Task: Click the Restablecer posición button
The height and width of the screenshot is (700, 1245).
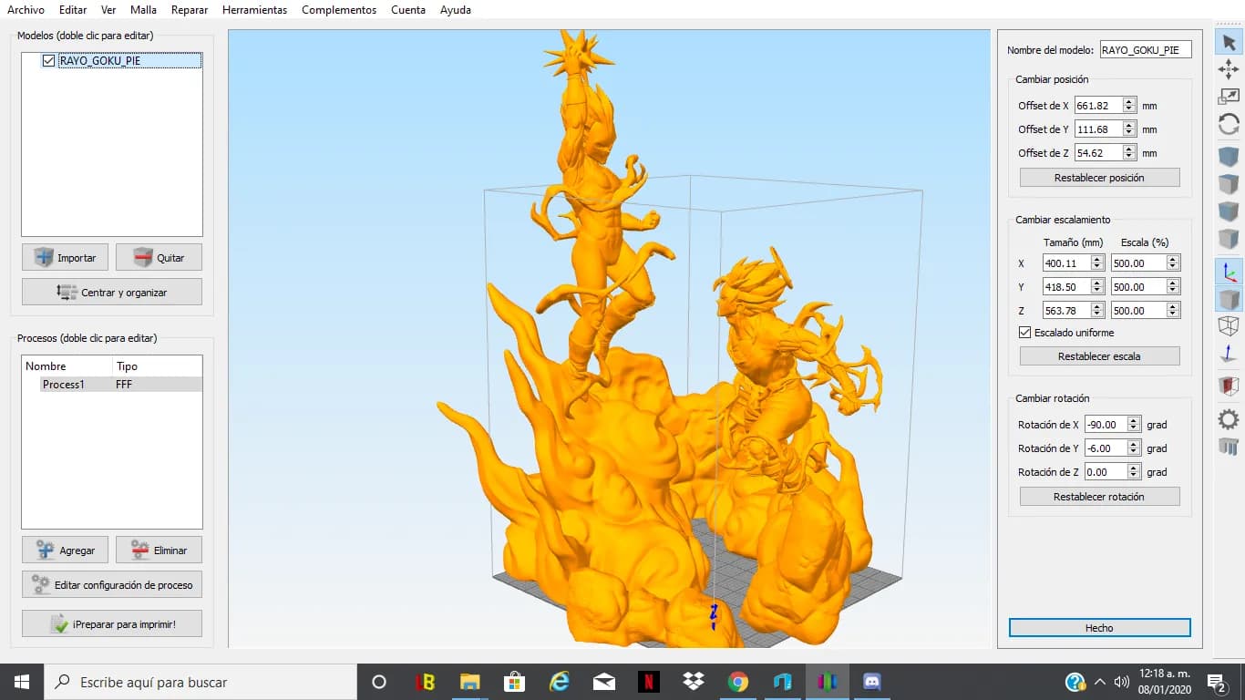Action: tap(1099, 178)
